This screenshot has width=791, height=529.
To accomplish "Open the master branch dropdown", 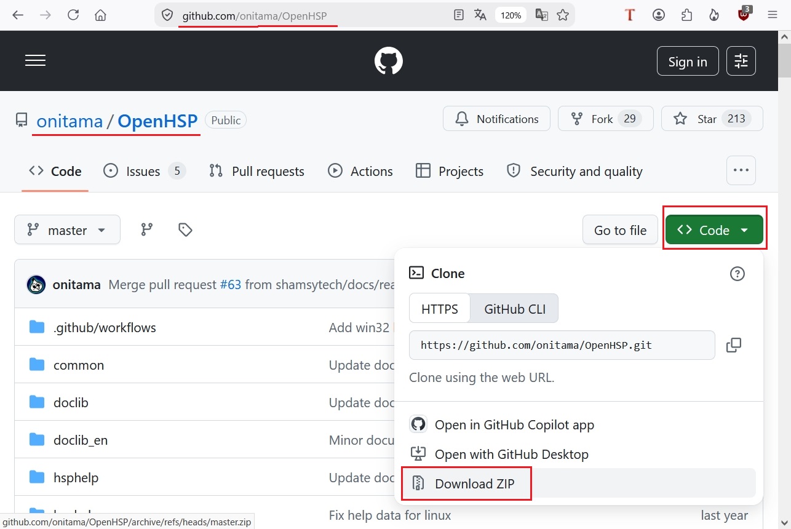I will point(67,230).
